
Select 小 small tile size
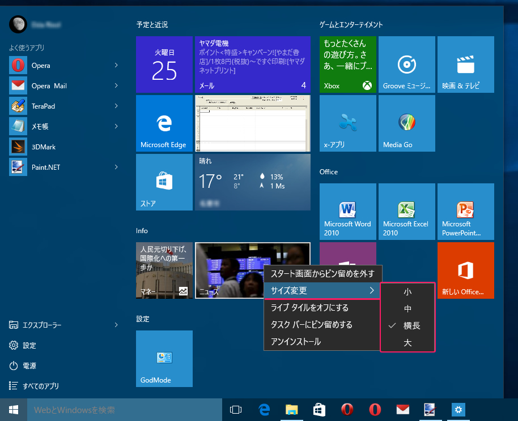(x=407, y=291)
